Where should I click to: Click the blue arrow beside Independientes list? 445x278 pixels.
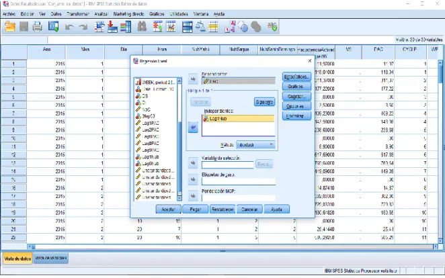[193, 128]
